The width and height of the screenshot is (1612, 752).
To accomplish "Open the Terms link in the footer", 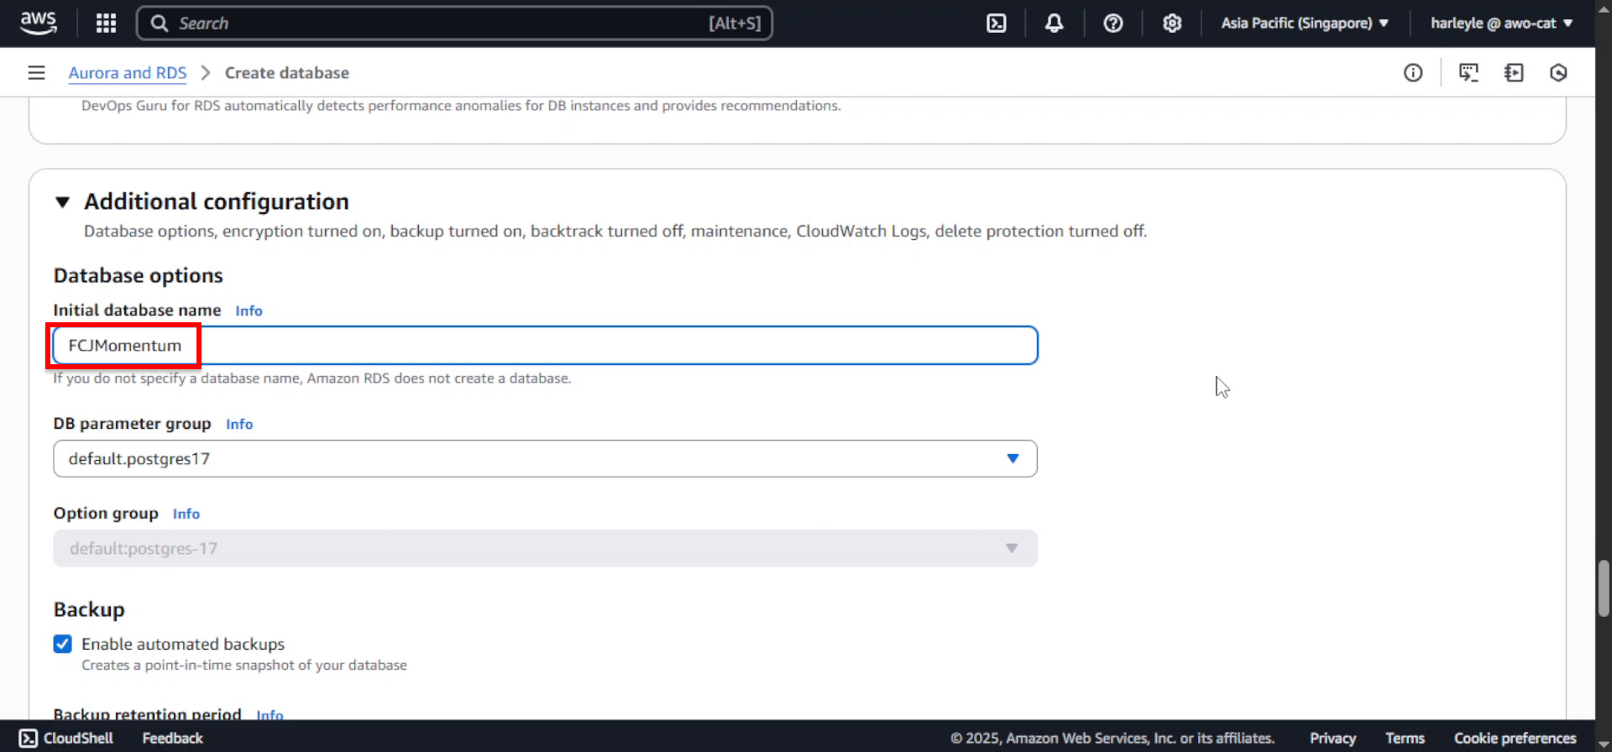I will [x=1405, y=738].
